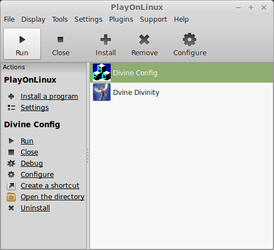This screenshot has height=250, width=274.
Task: Click the Configure gear icon in the toolbar
Action: pyautogui.click(x=190, y=40)
